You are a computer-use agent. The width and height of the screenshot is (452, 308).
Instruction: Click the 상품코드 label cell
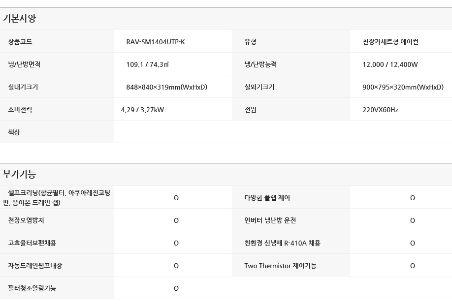[20, 42]
